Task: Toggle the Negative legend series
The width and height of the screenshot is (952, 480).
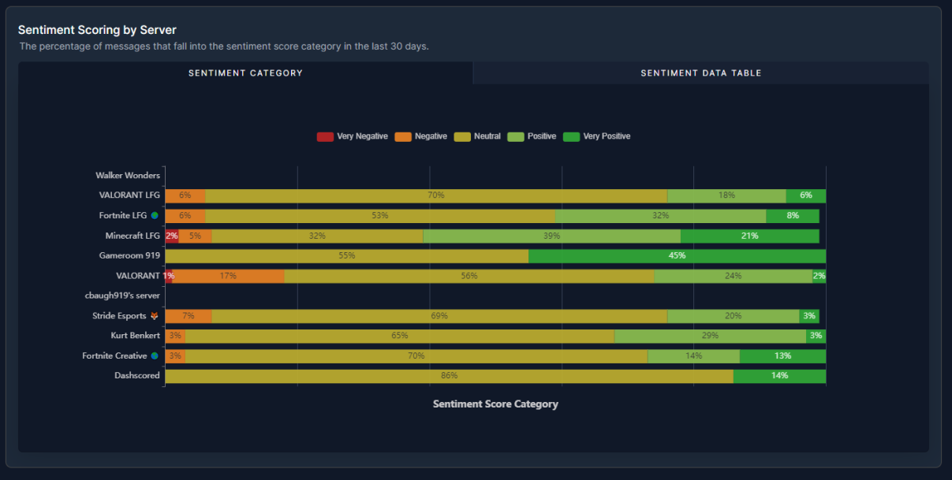Action: coord(403,136)
